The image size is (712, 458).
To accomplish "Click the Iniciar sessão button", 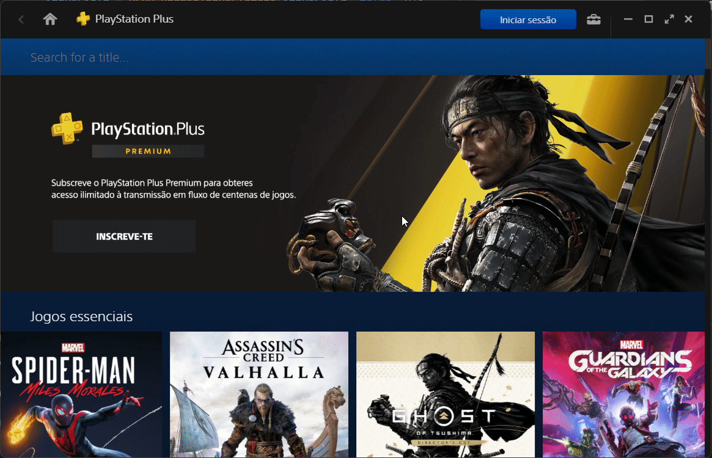I will click(x=528, y=20).
